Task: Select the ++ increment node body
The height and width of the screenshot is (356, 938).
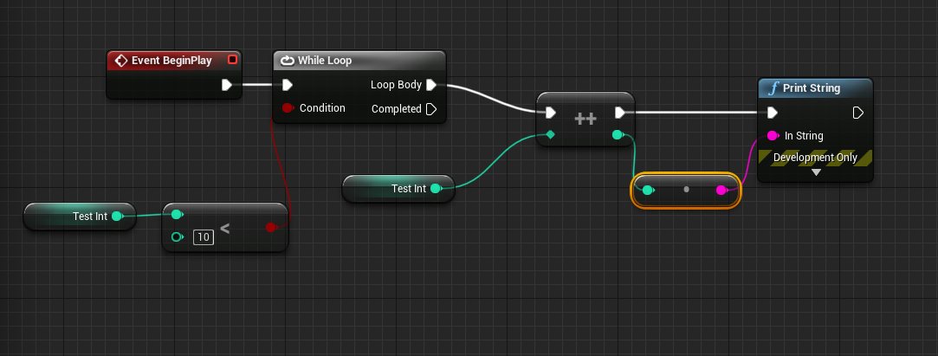Action: pos(585,119)
